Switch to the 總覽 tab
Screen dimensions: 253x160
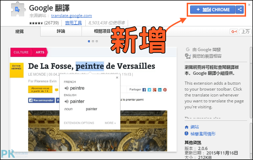[x=20, y=31]
